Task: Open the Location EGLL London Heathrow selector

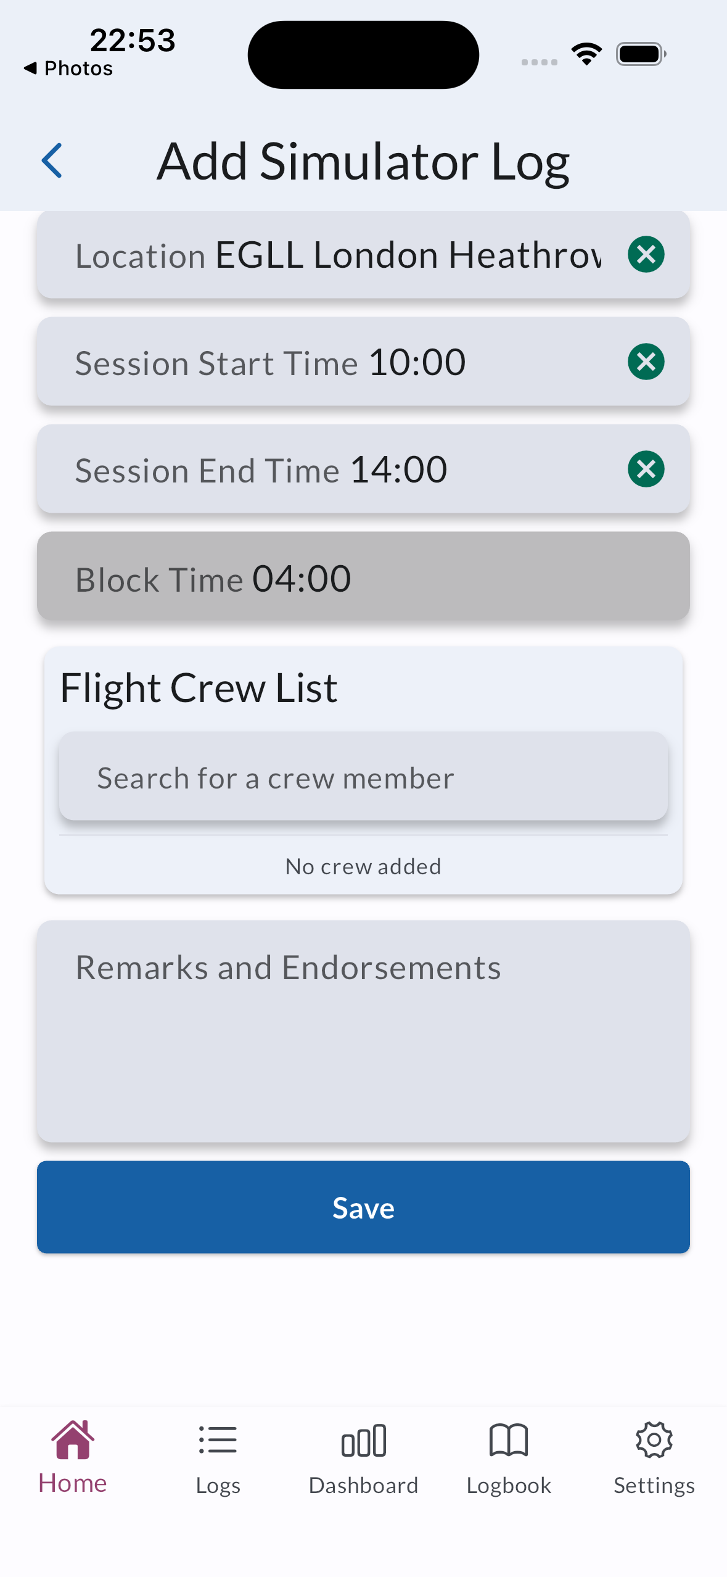Action: tap(333, 255)
